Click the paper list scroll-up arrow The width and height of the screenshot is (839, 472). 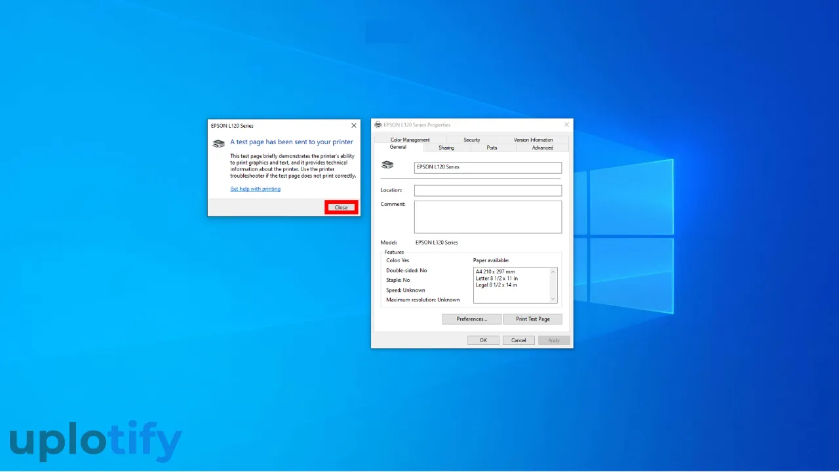click(x=553, y=271)
